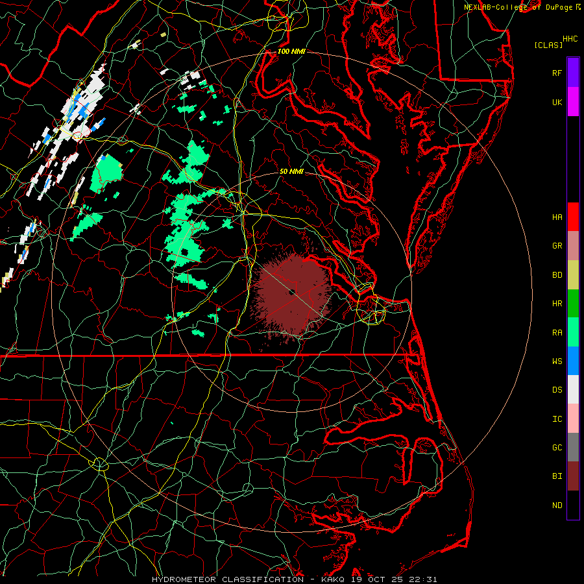584x584 pixels.
Task: Click the RA light green legend swatch
Action: (573, 332)
